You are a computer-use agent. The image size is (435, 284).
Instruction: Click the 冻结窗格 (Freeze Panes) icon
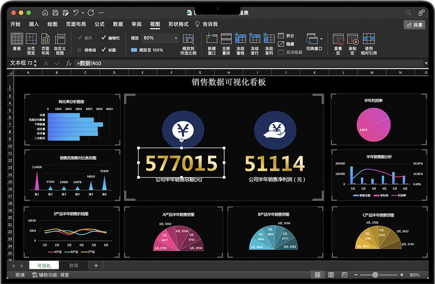point(240,39)
